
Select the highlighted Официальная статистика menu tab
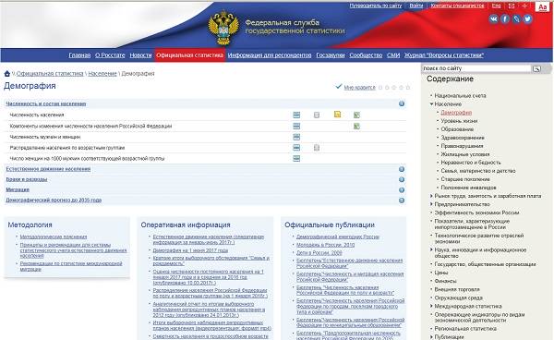coord(189,55)
